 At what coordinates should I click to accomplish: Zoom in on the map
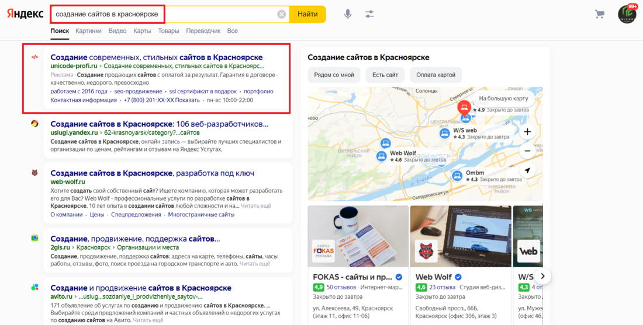click(x=527, y=132)
